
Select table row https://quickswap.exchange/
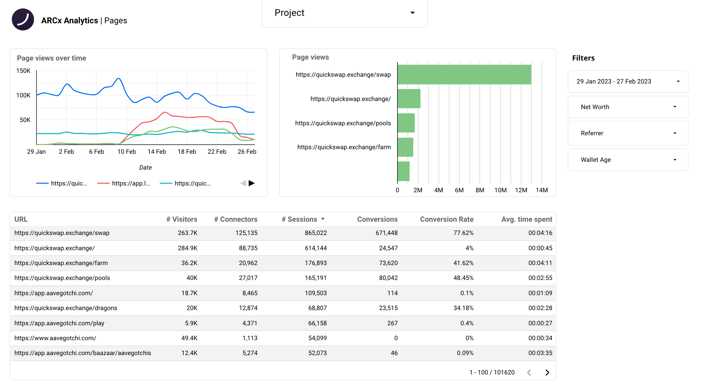283,248
